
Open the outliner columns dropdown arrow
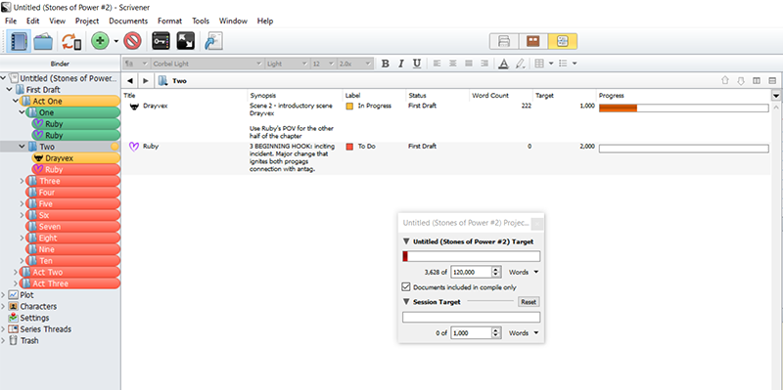(x=776, y=95)
